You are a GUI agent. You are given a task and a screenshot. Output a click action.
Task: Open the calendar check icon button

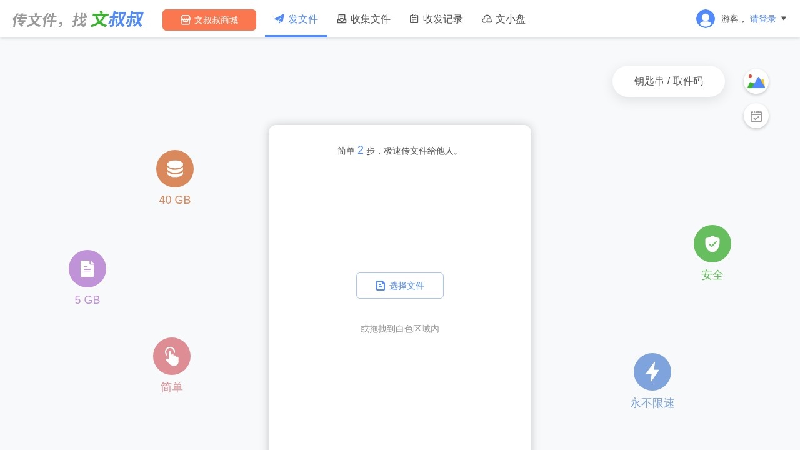pos(756,116)
